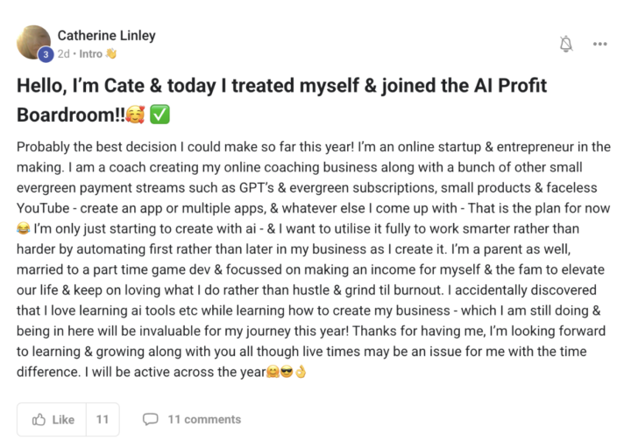Click the OK hand emoji ending the post

coord(301,374)
